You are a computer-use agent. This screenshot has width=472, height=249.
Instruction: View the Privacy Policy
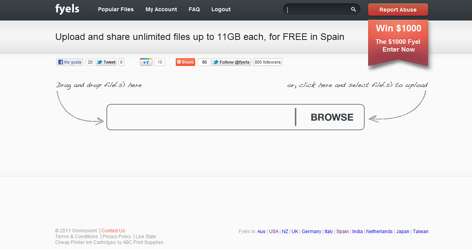(117, 237)
